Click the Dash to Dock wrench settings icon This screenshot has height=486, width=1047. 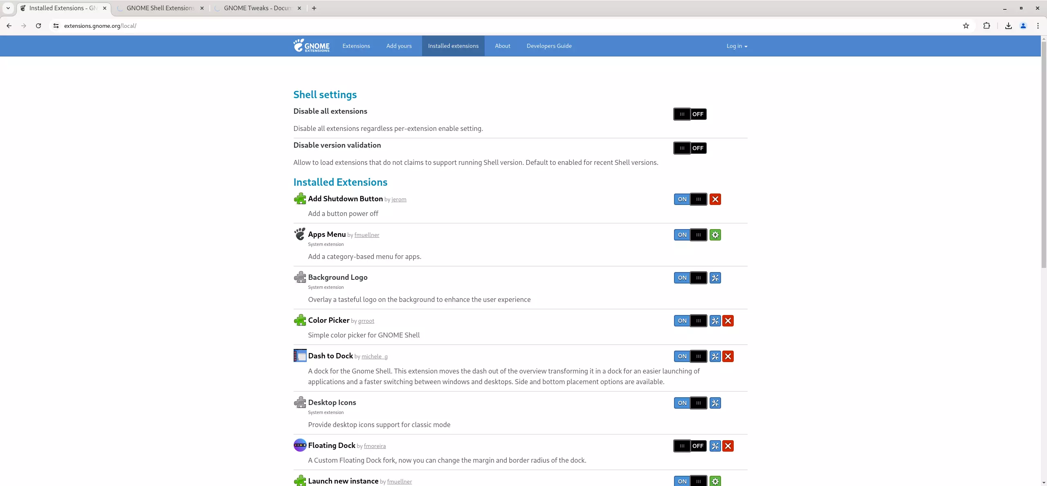tap(715, 356)
